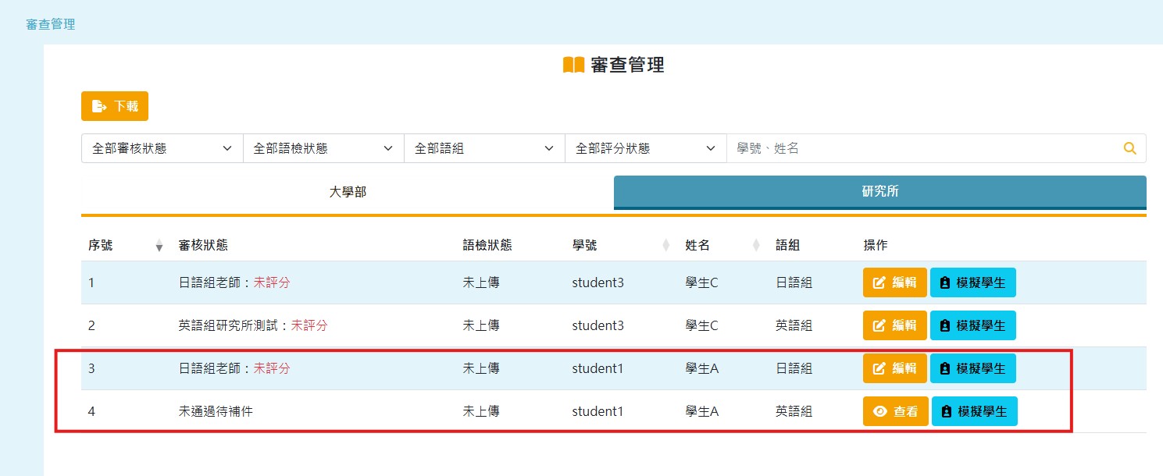Click the 審核狀態 column header

coord(203,245)
